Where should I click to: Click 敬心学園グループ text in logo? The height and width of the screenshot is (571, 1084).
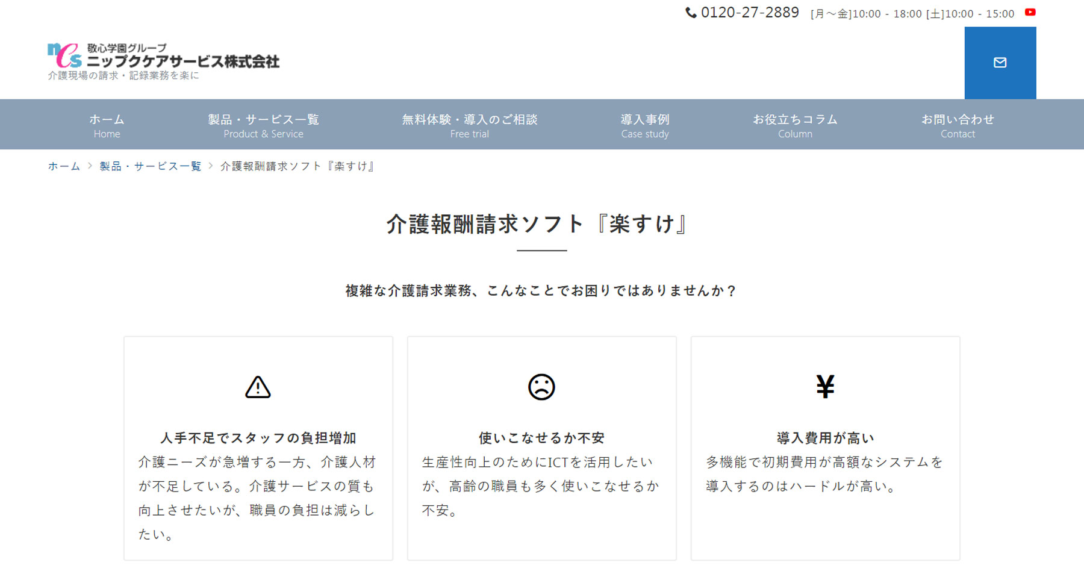127,48
